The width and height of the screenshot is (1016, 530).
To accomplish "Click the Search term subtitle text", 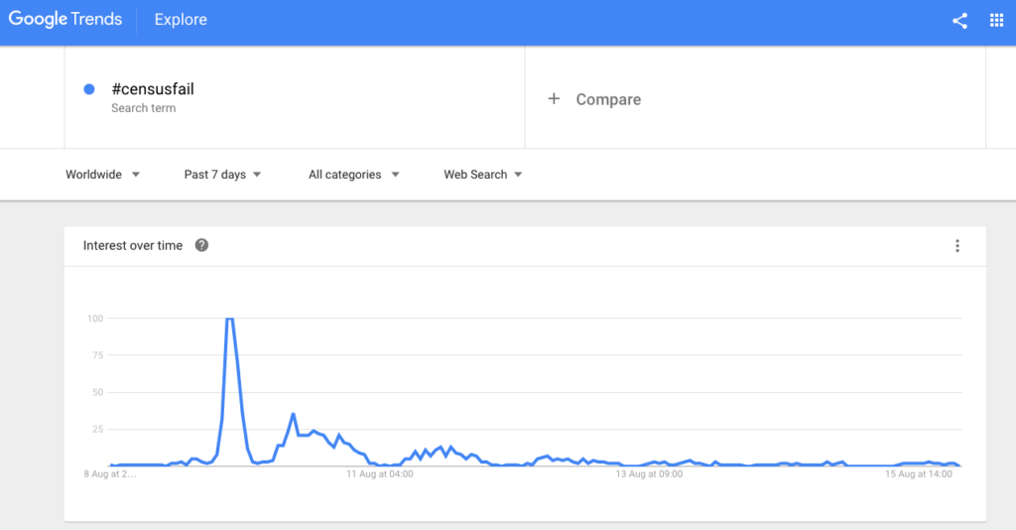I will point(143,108).
